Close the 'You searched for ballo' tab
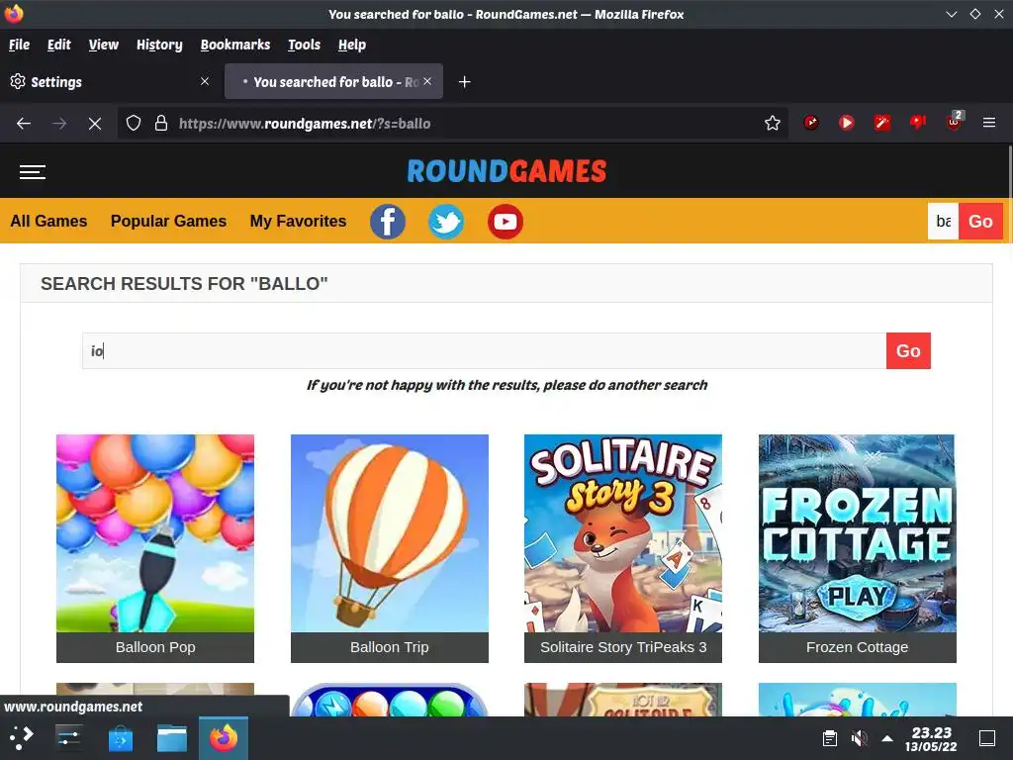This screenshot has height=760, width=1013. [x=427, y=81]
